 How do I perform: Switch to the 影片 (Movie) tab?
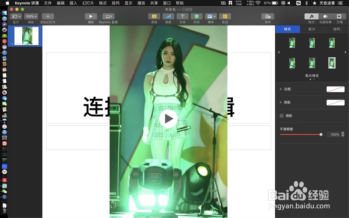tap(312, 29)
